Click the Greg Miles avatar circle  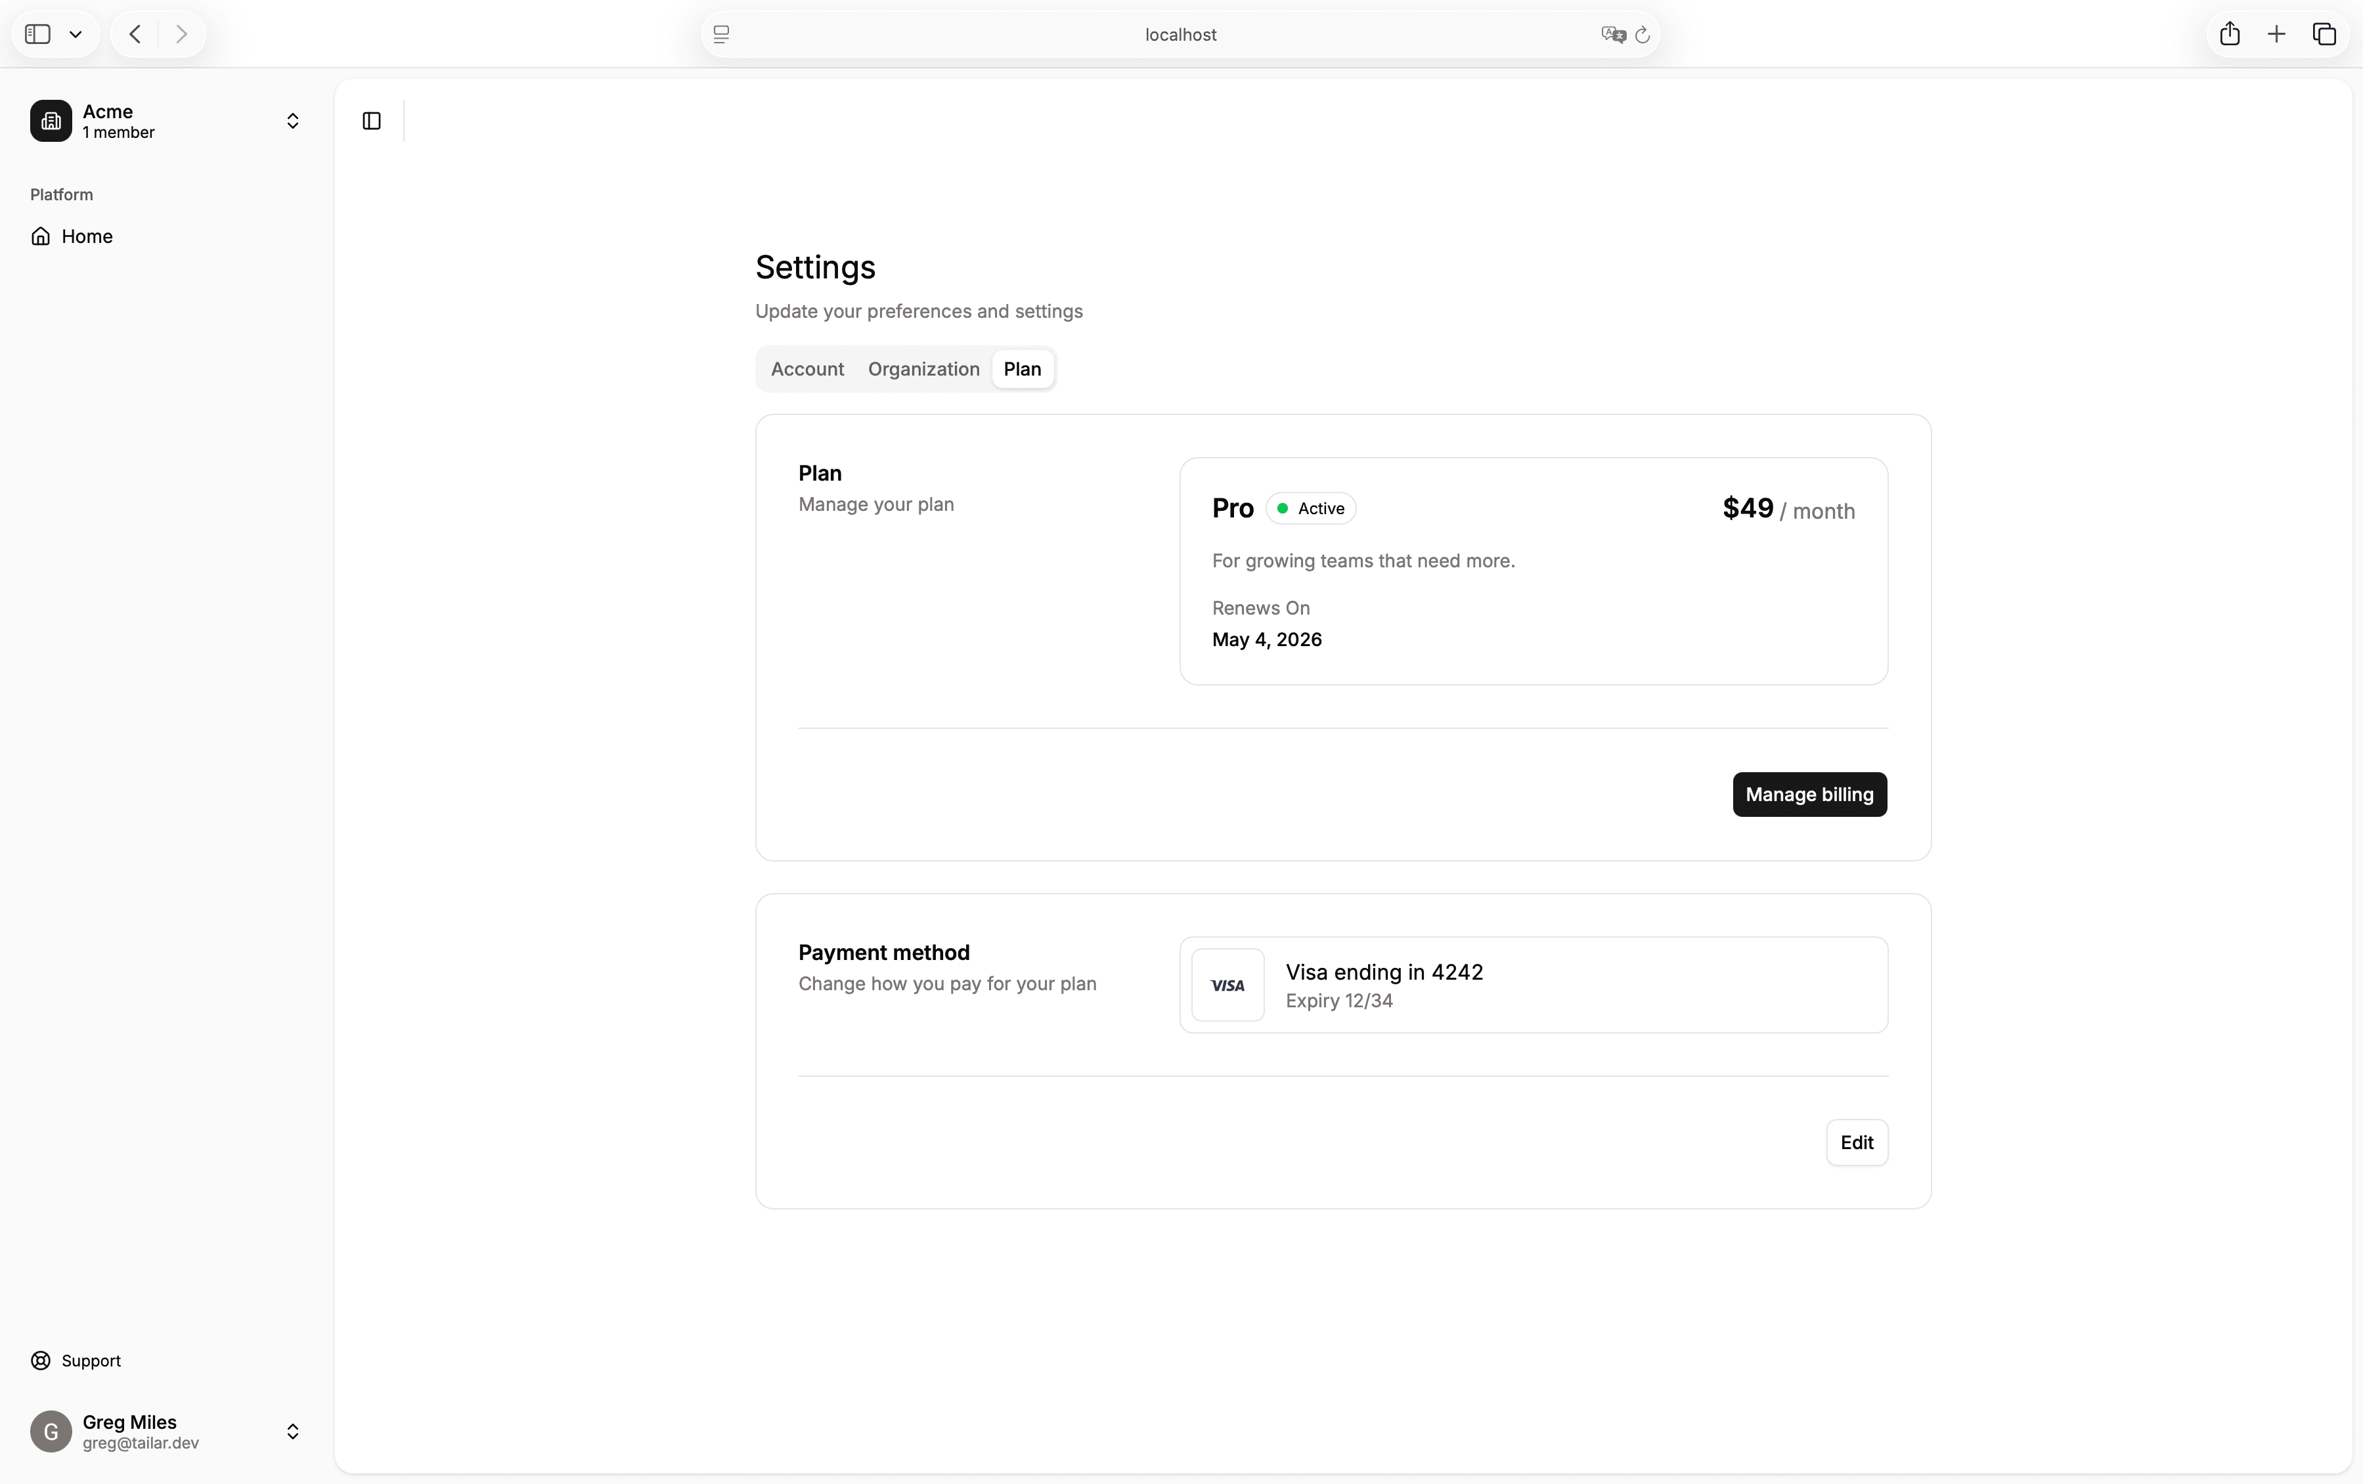51,1431
